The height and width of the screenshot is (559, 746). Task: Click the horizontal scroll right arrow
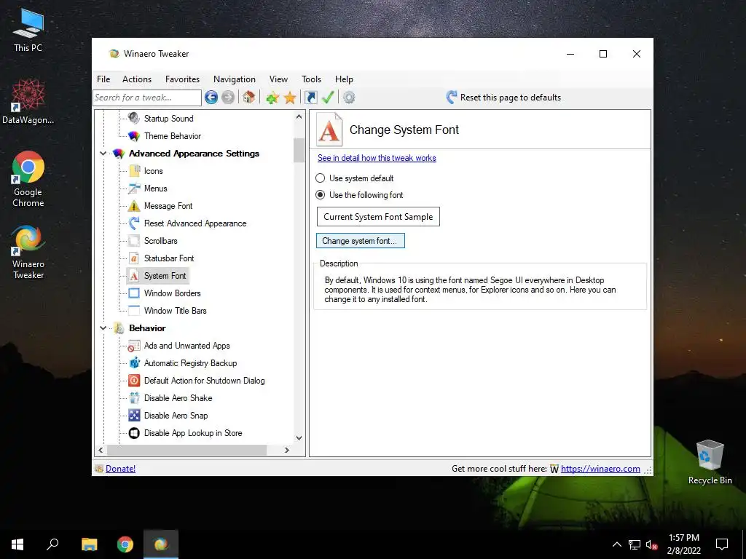pos(286,450)
